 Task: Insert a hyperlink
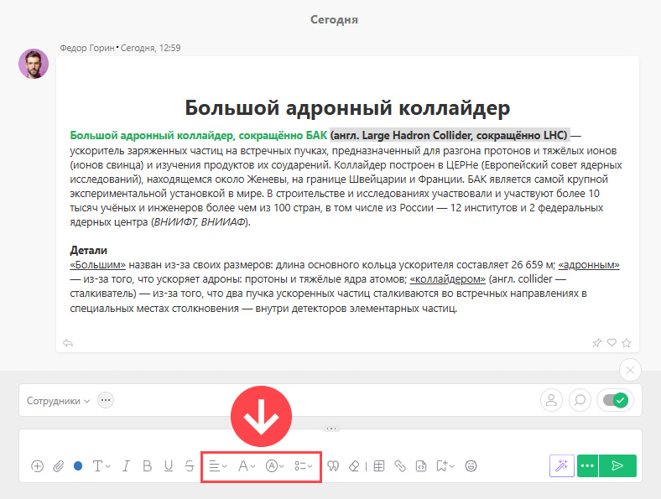400,466
